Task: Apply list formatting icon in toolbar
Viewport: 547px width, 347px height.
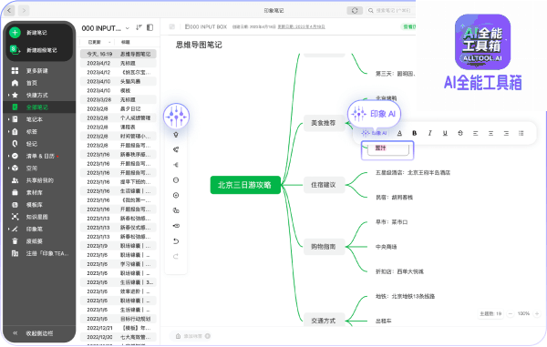Action: coord(521,133)
